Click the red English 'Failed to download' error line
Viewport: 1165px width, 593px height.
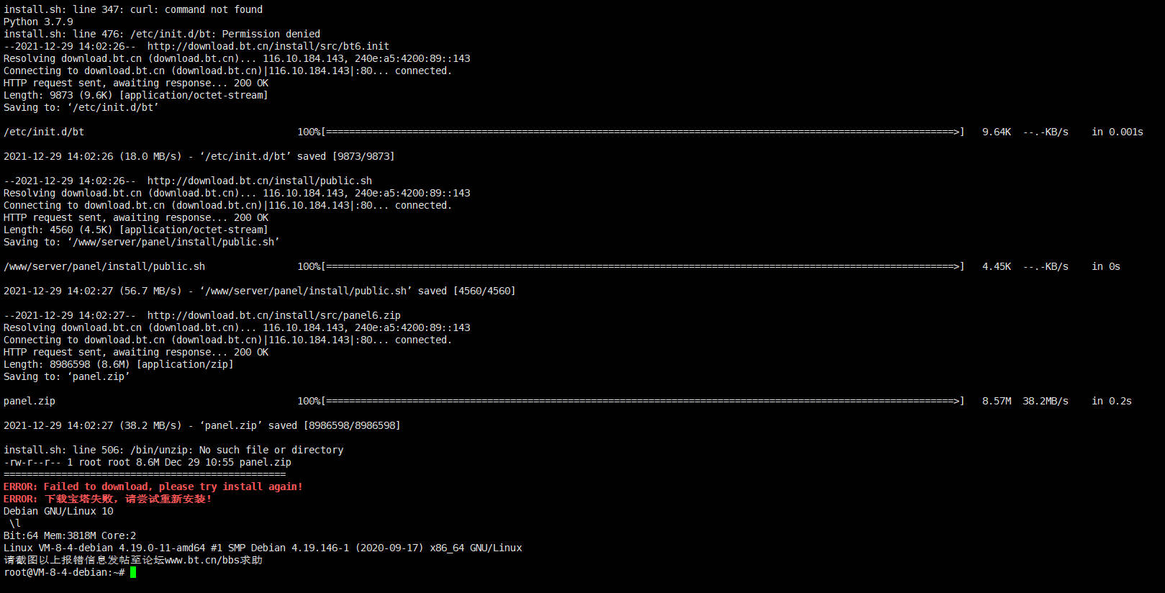153,486
